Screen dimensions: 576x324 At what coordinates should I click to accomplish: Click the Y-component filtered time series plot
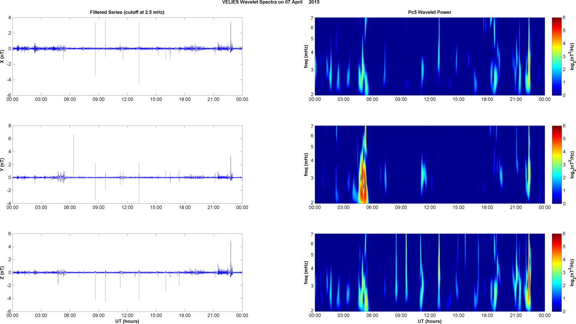click(x=127, y=164)
